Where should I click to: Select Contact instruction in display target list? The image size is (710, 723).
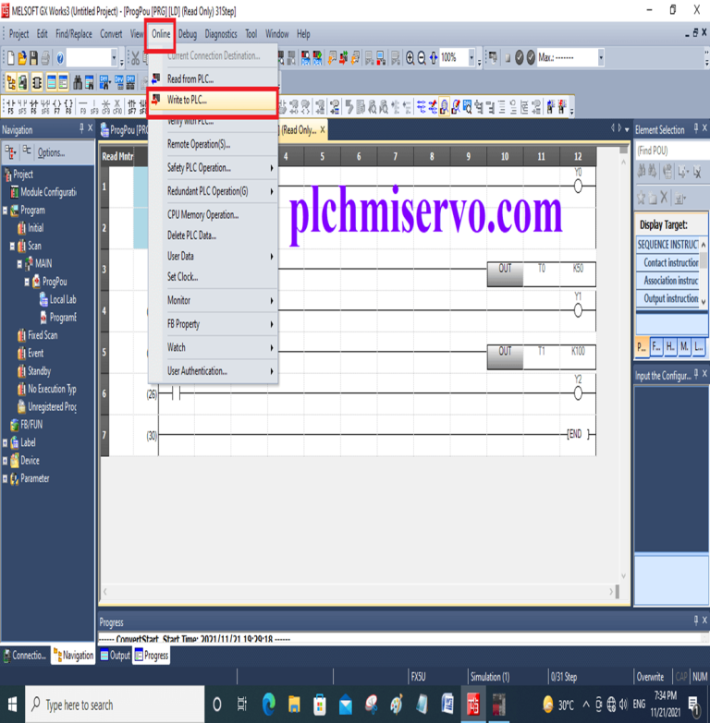point(668,263)
